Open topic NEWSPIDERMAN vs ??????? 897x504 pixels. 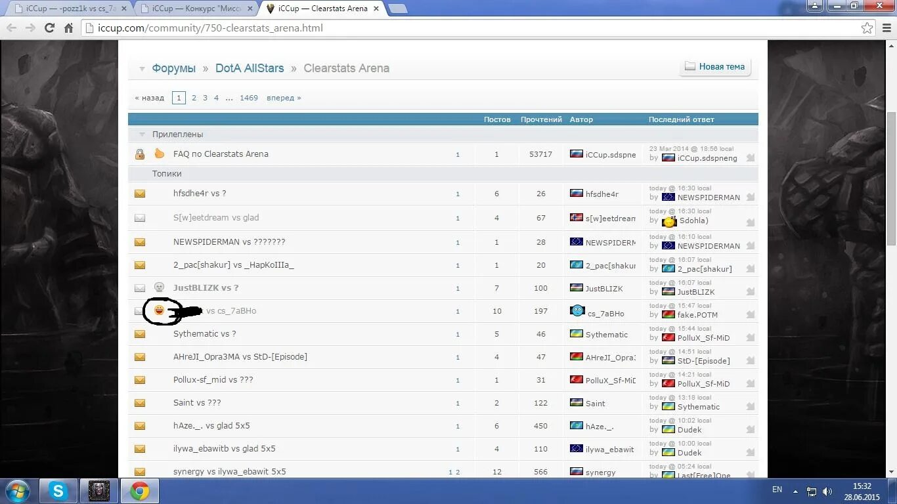(x=229, y=242)
